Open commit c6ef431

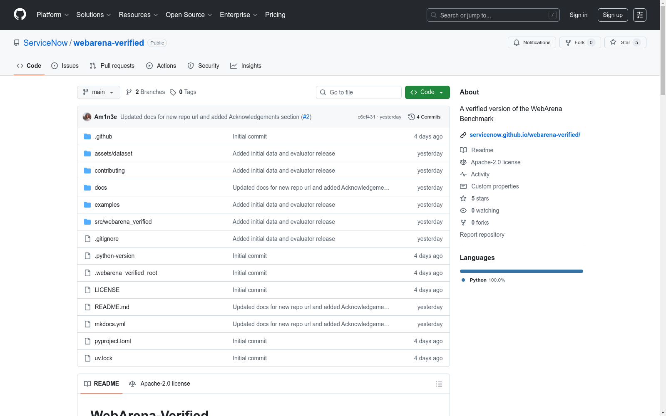click(367, 117)
